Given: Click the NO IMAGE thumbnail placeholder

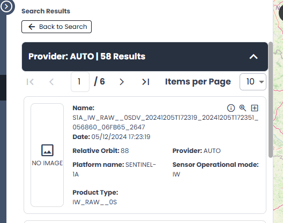Looking at the screenshot, I should (47, 155).
